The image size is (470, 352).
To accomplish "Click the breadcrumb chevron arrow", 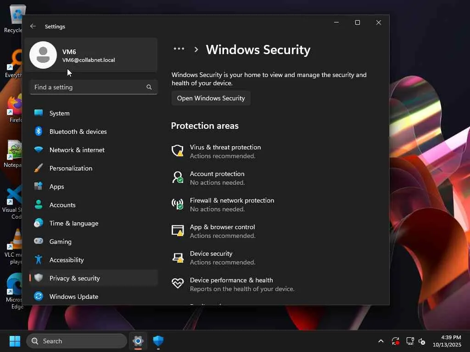I will [196, 49].
